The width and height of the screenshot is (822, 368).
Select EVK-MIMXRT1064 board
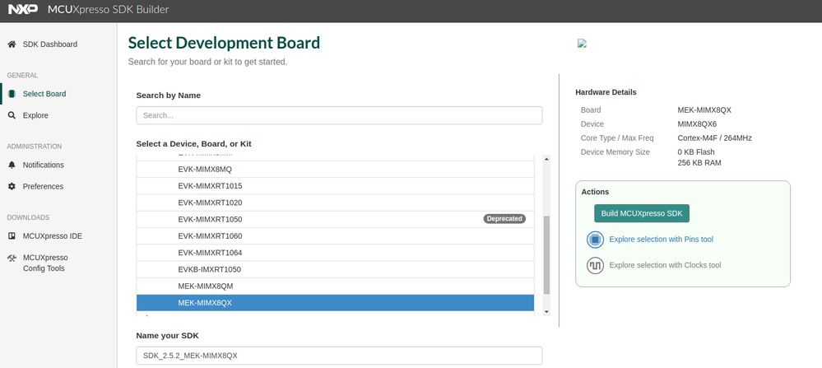(336, 253)
